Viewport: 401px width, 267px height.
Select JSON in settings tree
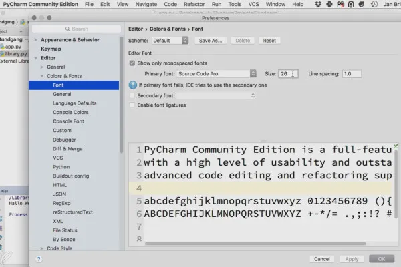point(59,194)
